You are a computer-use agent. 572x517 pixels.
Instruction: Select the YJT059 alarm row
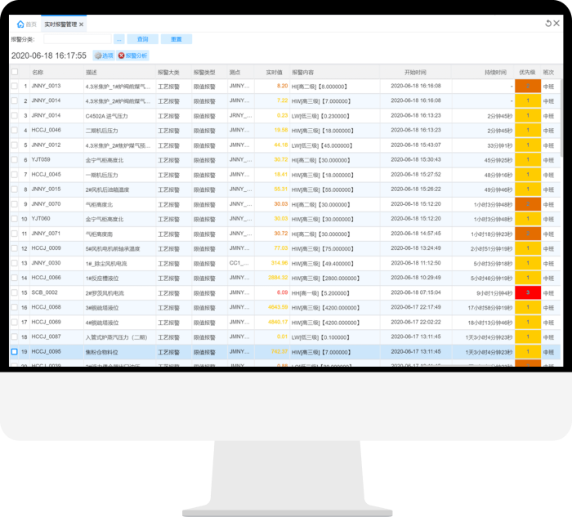point(163,160)
